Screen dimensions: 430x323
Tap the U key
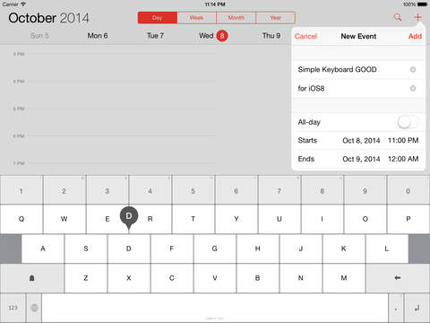(279, 219)
